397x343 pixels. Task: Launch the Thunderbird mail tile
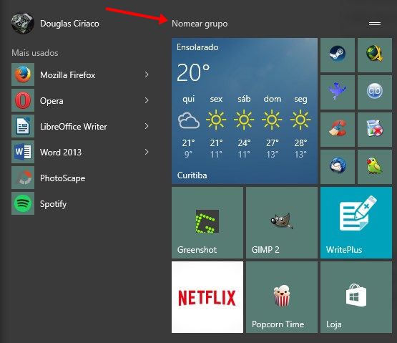coord(338,167)
